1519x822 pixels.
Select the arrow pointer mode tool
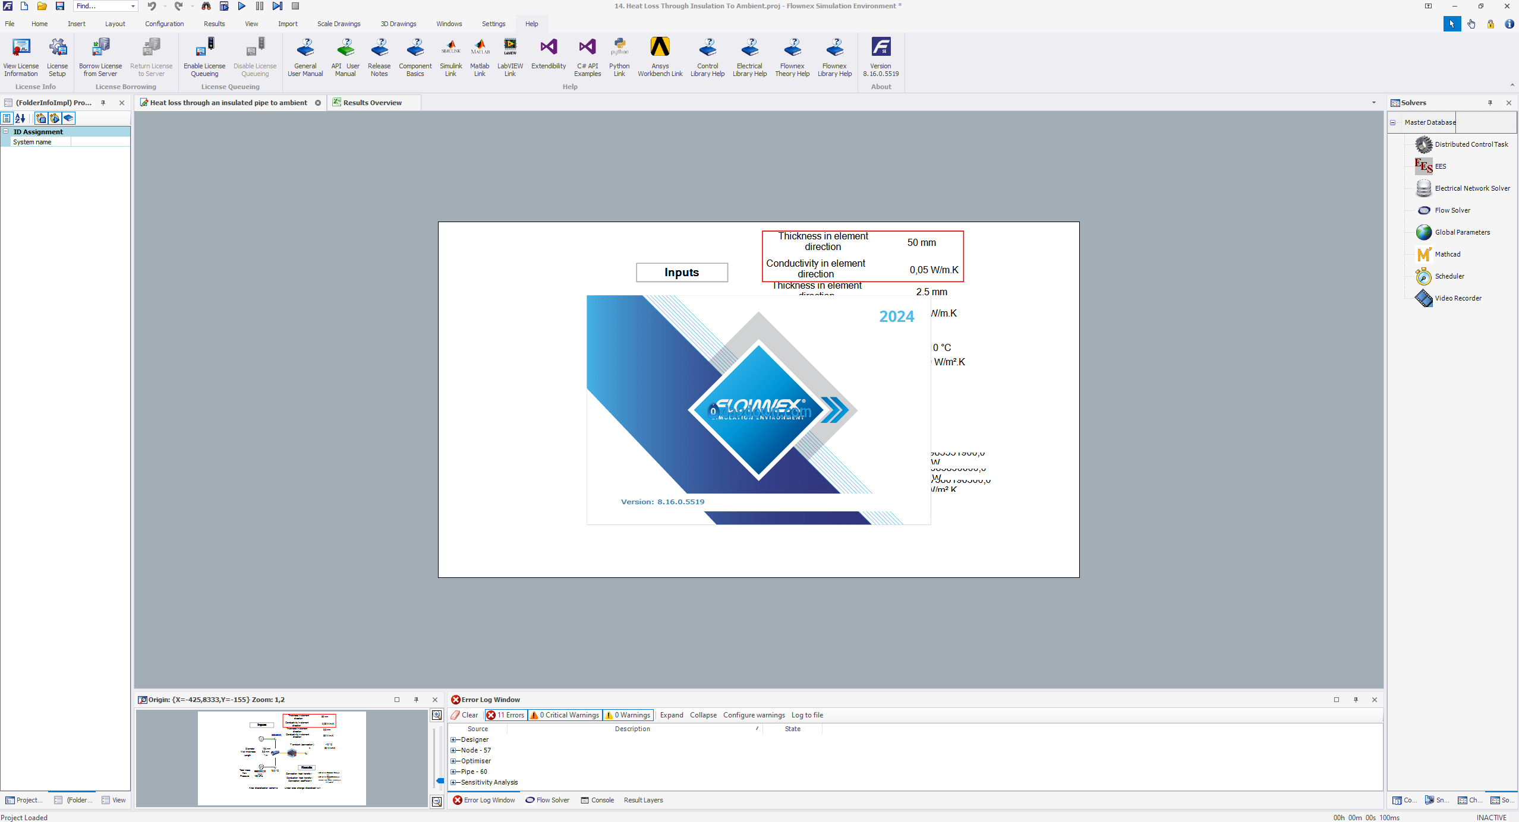[x=1452, y=24]
